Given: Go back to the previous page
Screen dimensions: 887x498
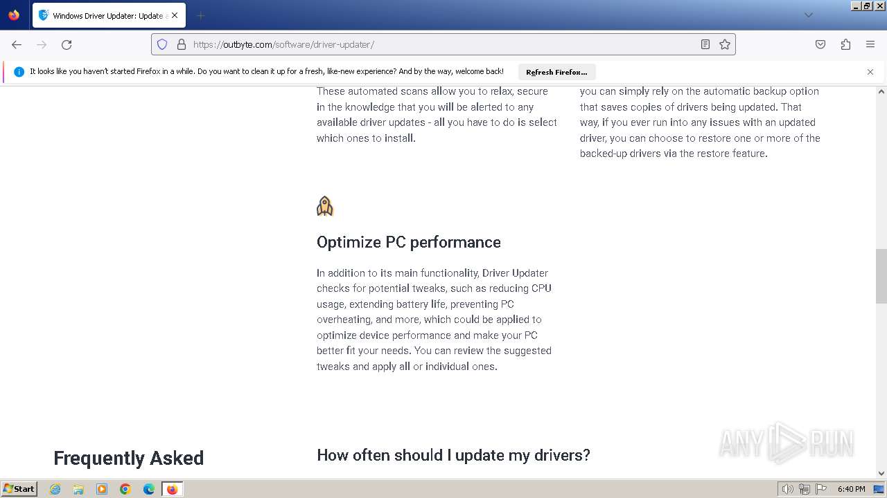Looking at the screenshot, I should tap(17, 44).
